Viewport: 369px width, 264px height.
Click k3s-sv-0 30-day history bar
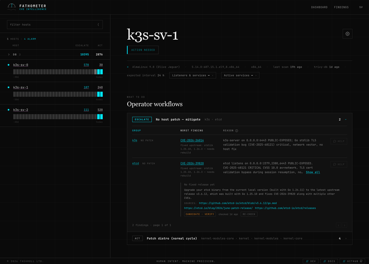tap(58, 72)
